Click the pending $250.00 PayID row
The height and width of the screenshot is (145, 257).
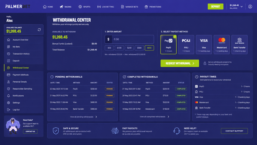82,89
